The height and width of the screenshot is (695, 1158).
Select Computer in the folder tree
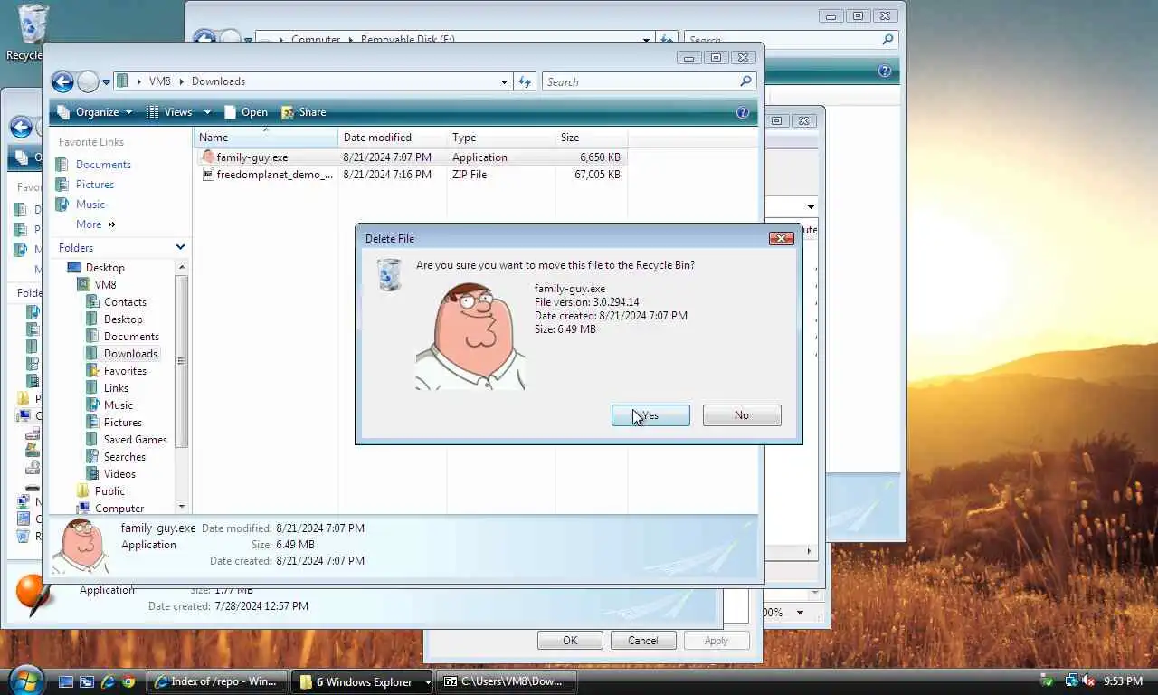click(119, 509)
